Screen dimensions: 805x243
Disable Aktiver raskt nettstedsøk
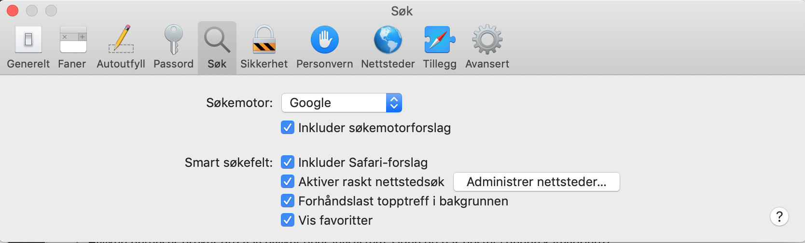tap(288, 182)
